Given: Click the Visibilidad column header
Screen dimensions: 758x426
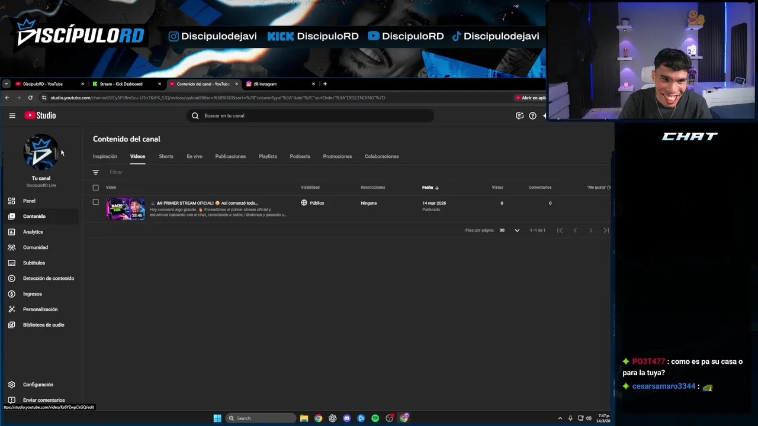Looking at the screenshot, I should (x=310, y=188).
